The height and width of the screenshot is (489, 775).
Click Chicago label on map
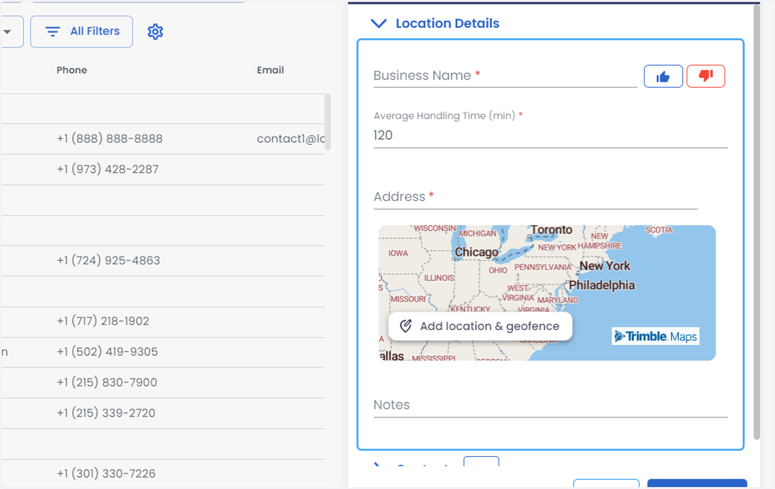pyautogui.click(x=477, y=252)
